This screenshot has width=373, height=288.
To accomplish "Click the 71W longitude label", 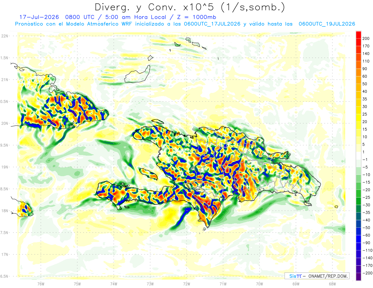I will 223,284.
